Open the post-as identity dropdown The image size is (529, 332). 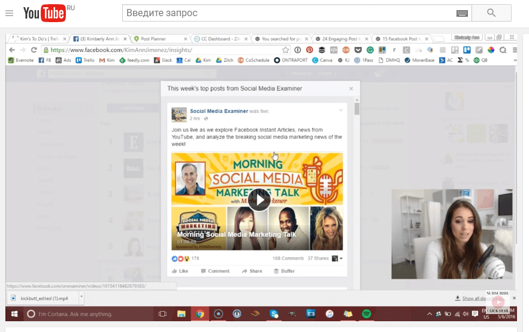point(337,258)
